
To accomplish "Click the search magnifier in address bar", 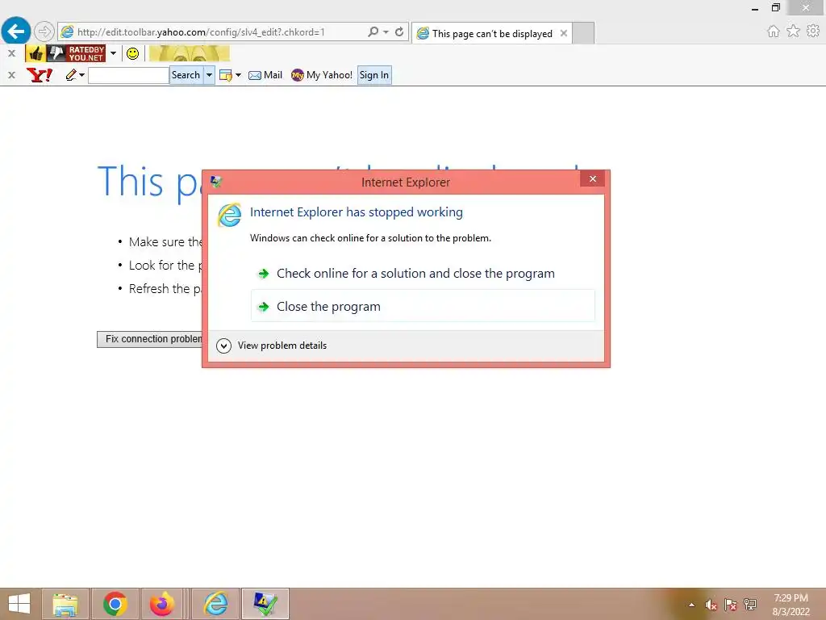I will [373, 31].
